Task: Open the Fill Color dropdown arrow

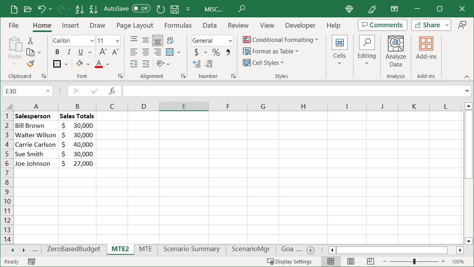Action: click(88, 64)
